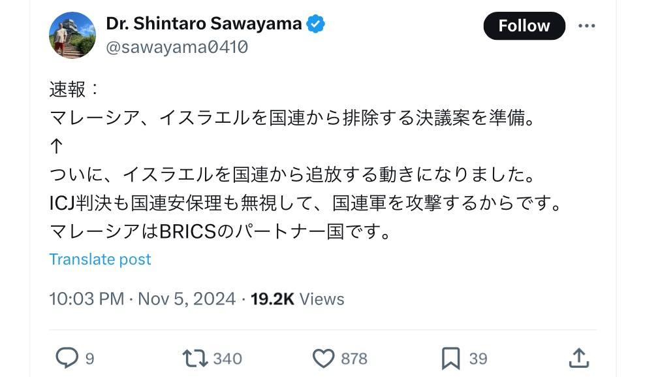This screenshot has height=377, width=645.
Task: Click the share upload icon
Action: (x=578, y=357)
